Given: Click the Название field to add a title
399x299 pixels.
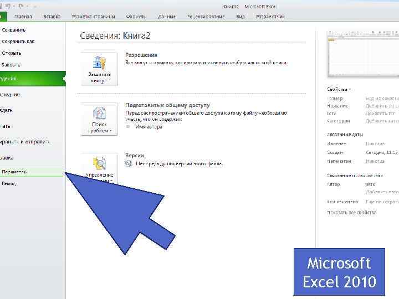Looking at the screenshot, I should tap(382, 106).
